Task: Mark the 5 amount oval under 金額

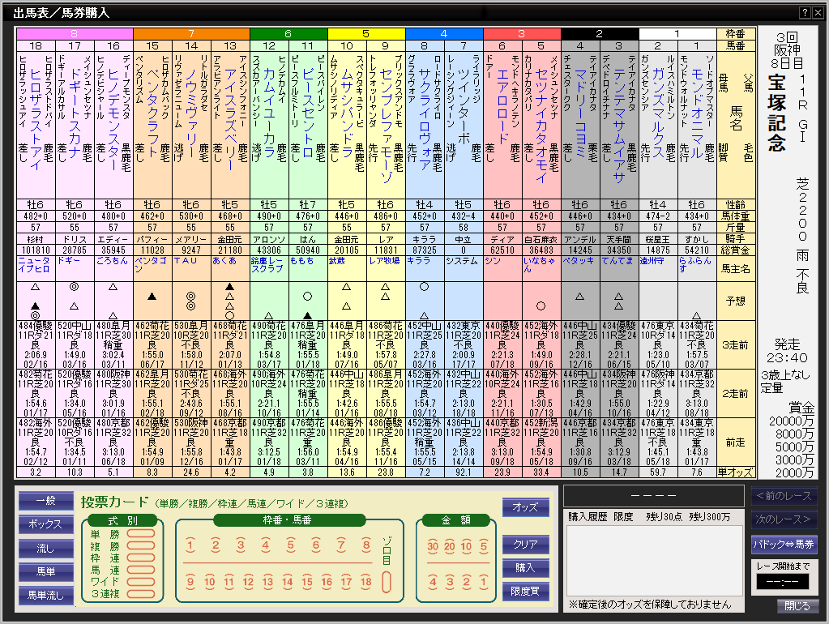Action: tap(483, 547)
